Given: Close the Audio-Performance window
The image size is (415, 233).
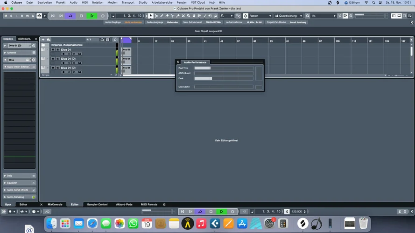Looking at the screenshot, I should pos(178,62).
